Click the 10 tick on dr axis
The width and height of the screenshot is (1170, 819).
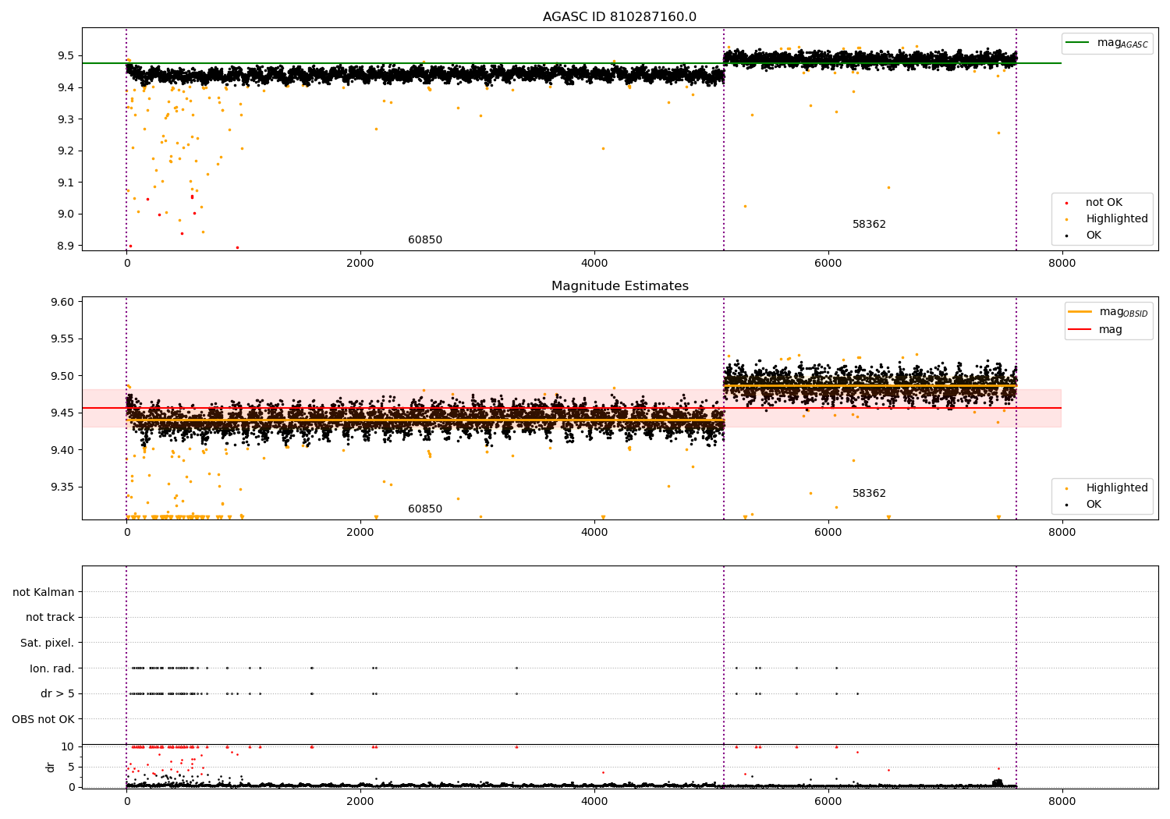point(69,746)
